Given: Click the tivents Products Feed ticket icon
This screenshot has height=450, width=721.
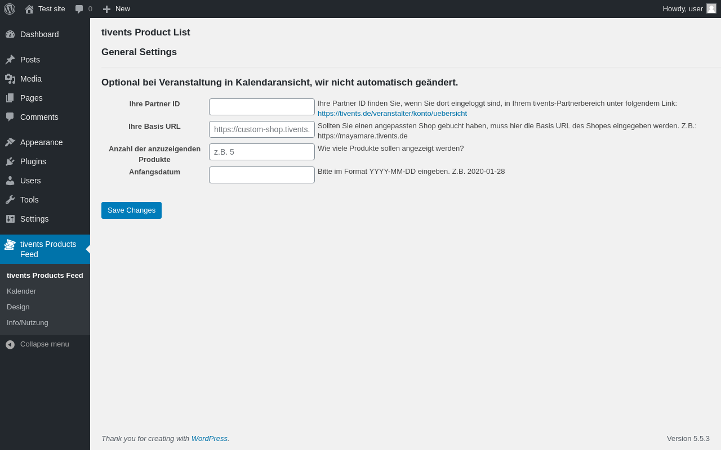Looking at the screenshot, I should (10, 245).
